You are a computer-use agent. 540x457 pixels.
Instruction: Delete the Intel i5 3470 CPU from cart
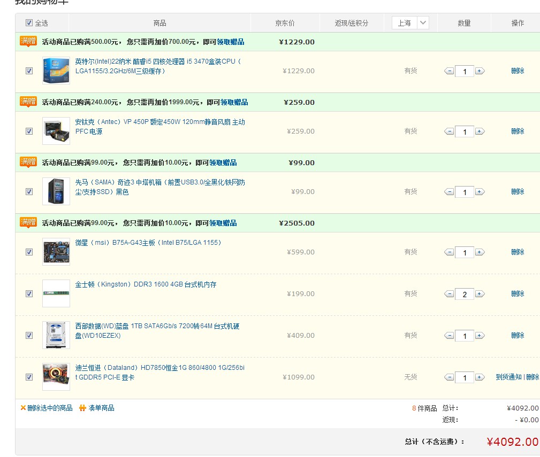(518, 71)
